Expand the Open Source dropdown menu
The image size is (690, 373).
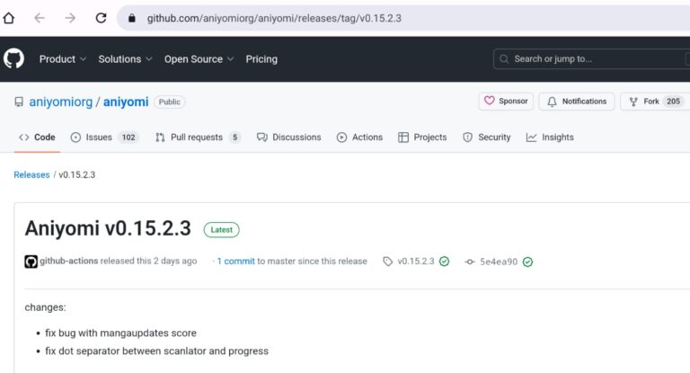(199, 59)
